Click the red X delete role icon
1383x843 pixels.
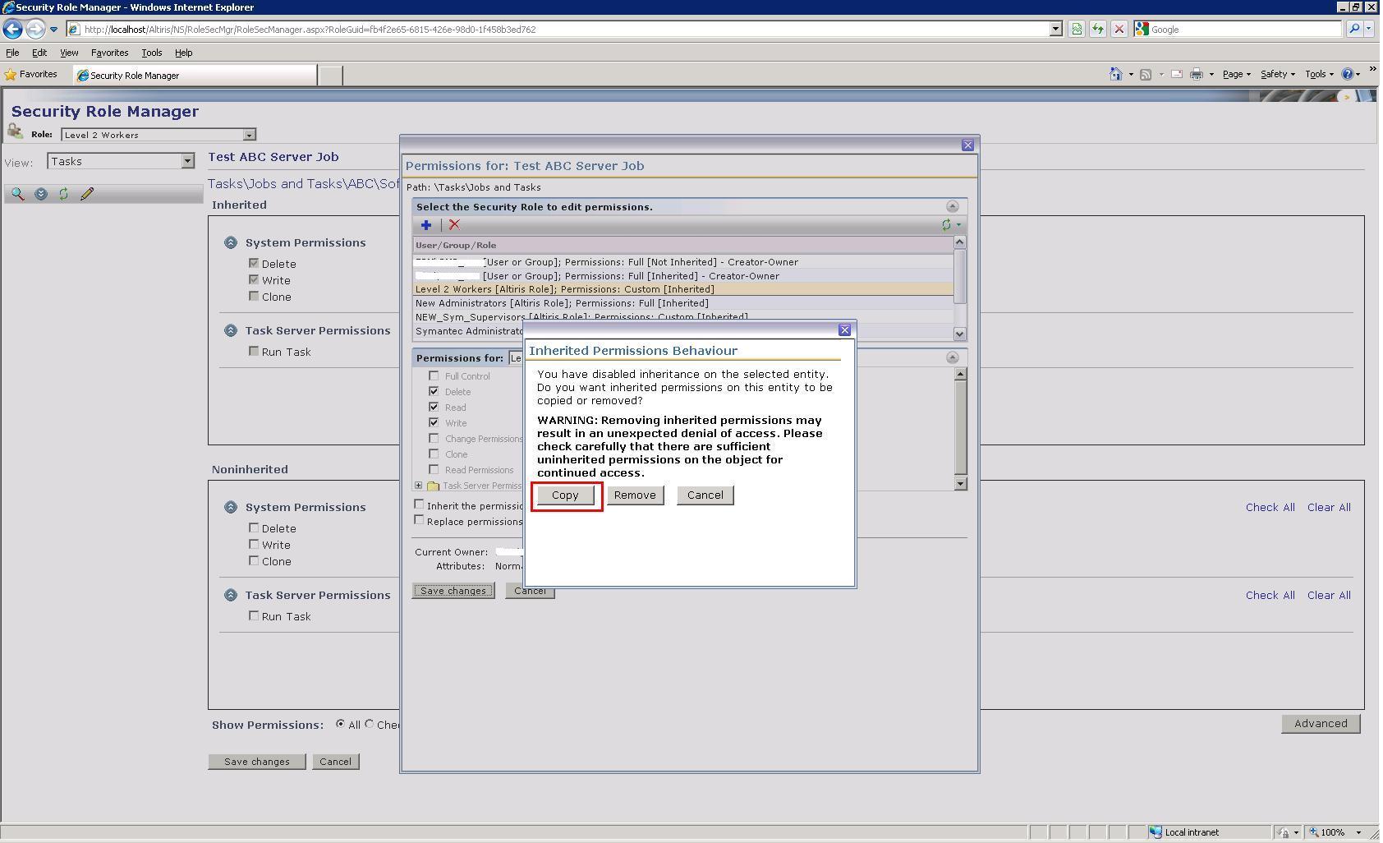point(454,225)
